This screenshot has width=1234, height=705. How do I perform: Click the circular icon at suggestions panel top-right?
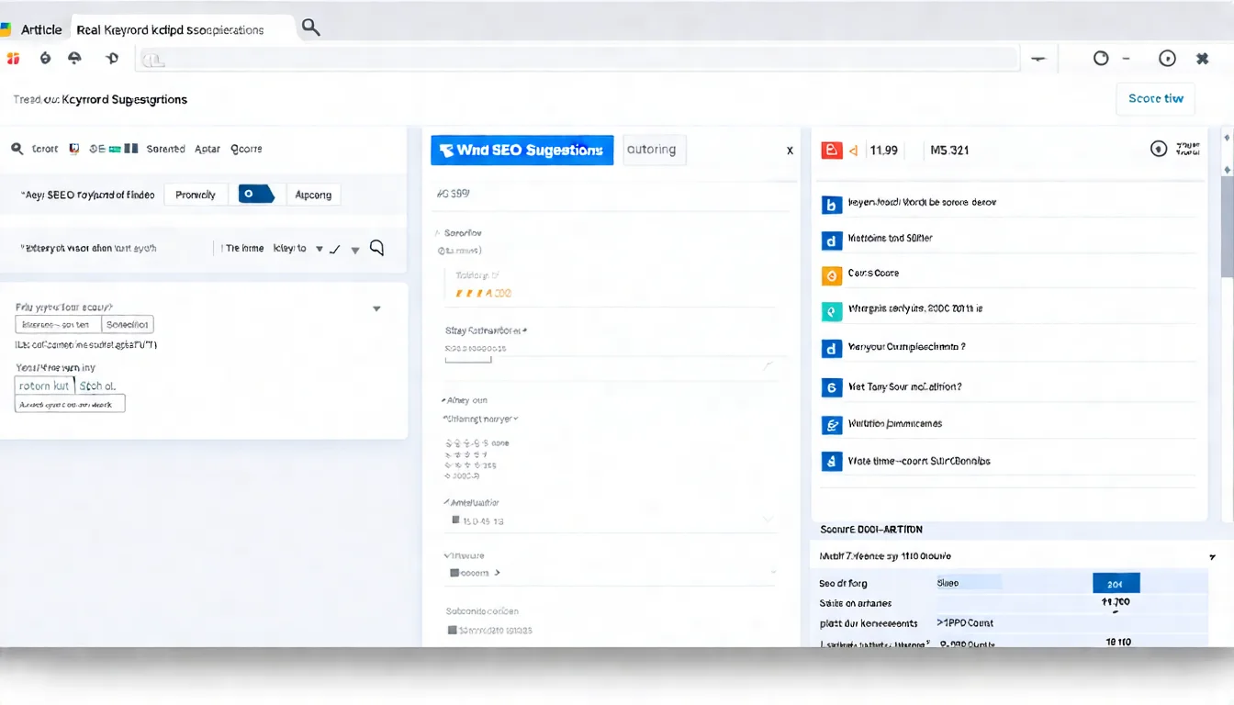[1158, 149]
